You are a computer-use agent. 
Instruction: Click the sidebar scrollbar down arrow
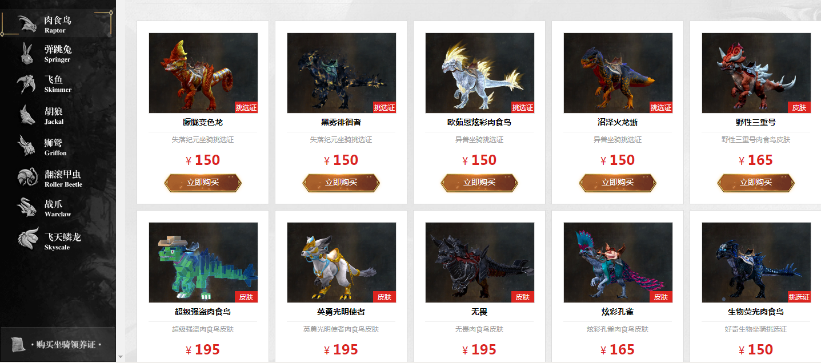(120, 357)
